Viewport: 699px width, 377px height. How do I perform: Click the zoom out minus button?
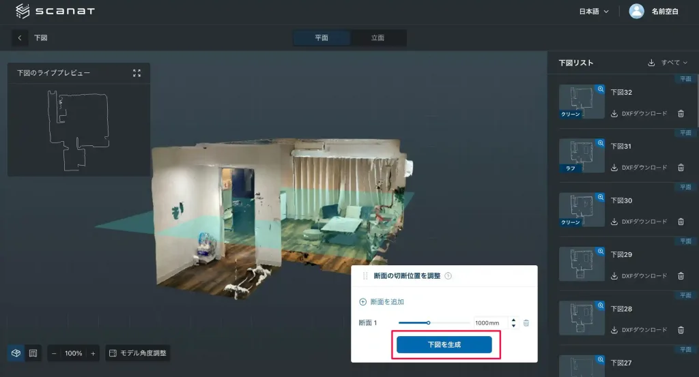pos(54,353)
